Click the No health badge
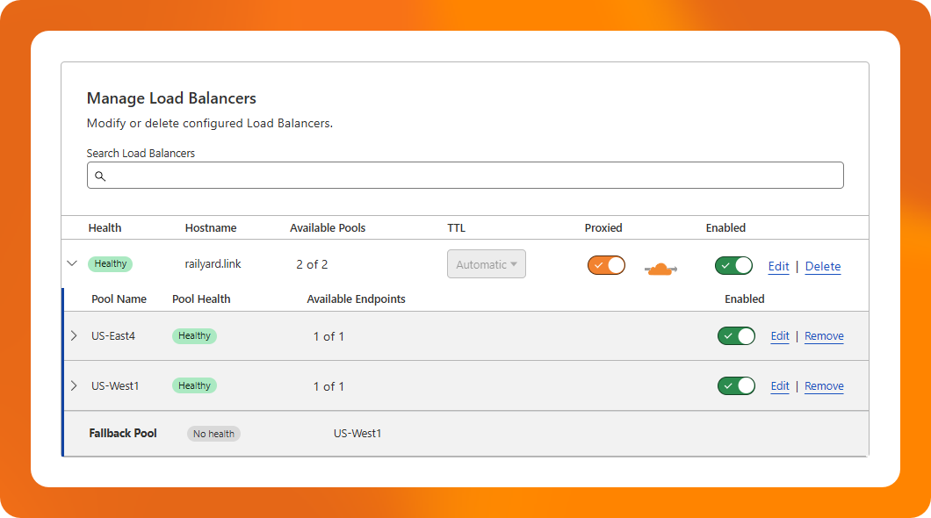 coord(213,434)
